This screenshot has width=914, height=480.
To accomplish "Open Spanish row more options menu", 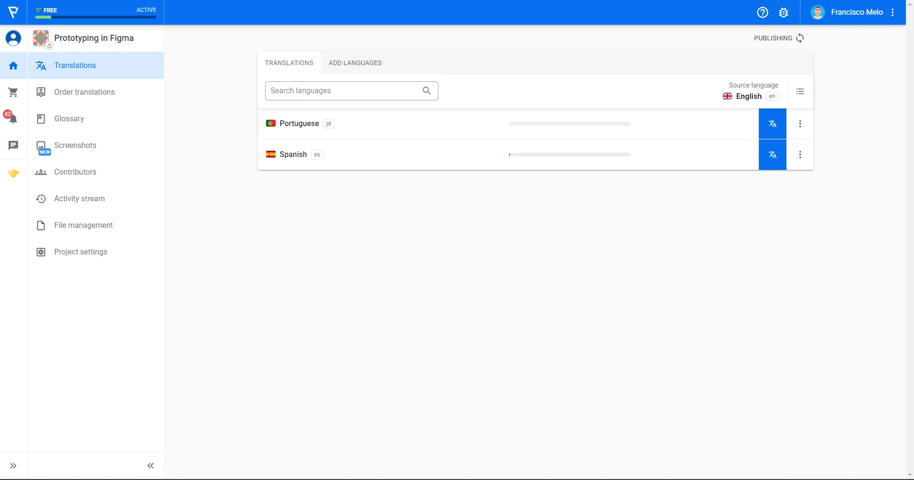I will point(800,155).
